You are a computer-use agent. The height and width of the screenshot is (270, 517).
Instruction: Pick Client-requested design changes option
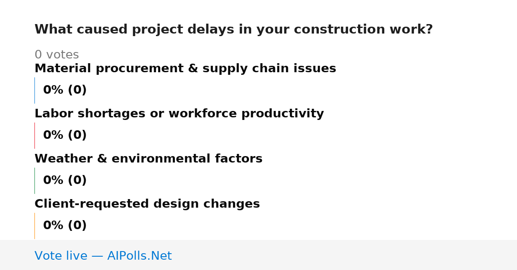pos(147,204)
